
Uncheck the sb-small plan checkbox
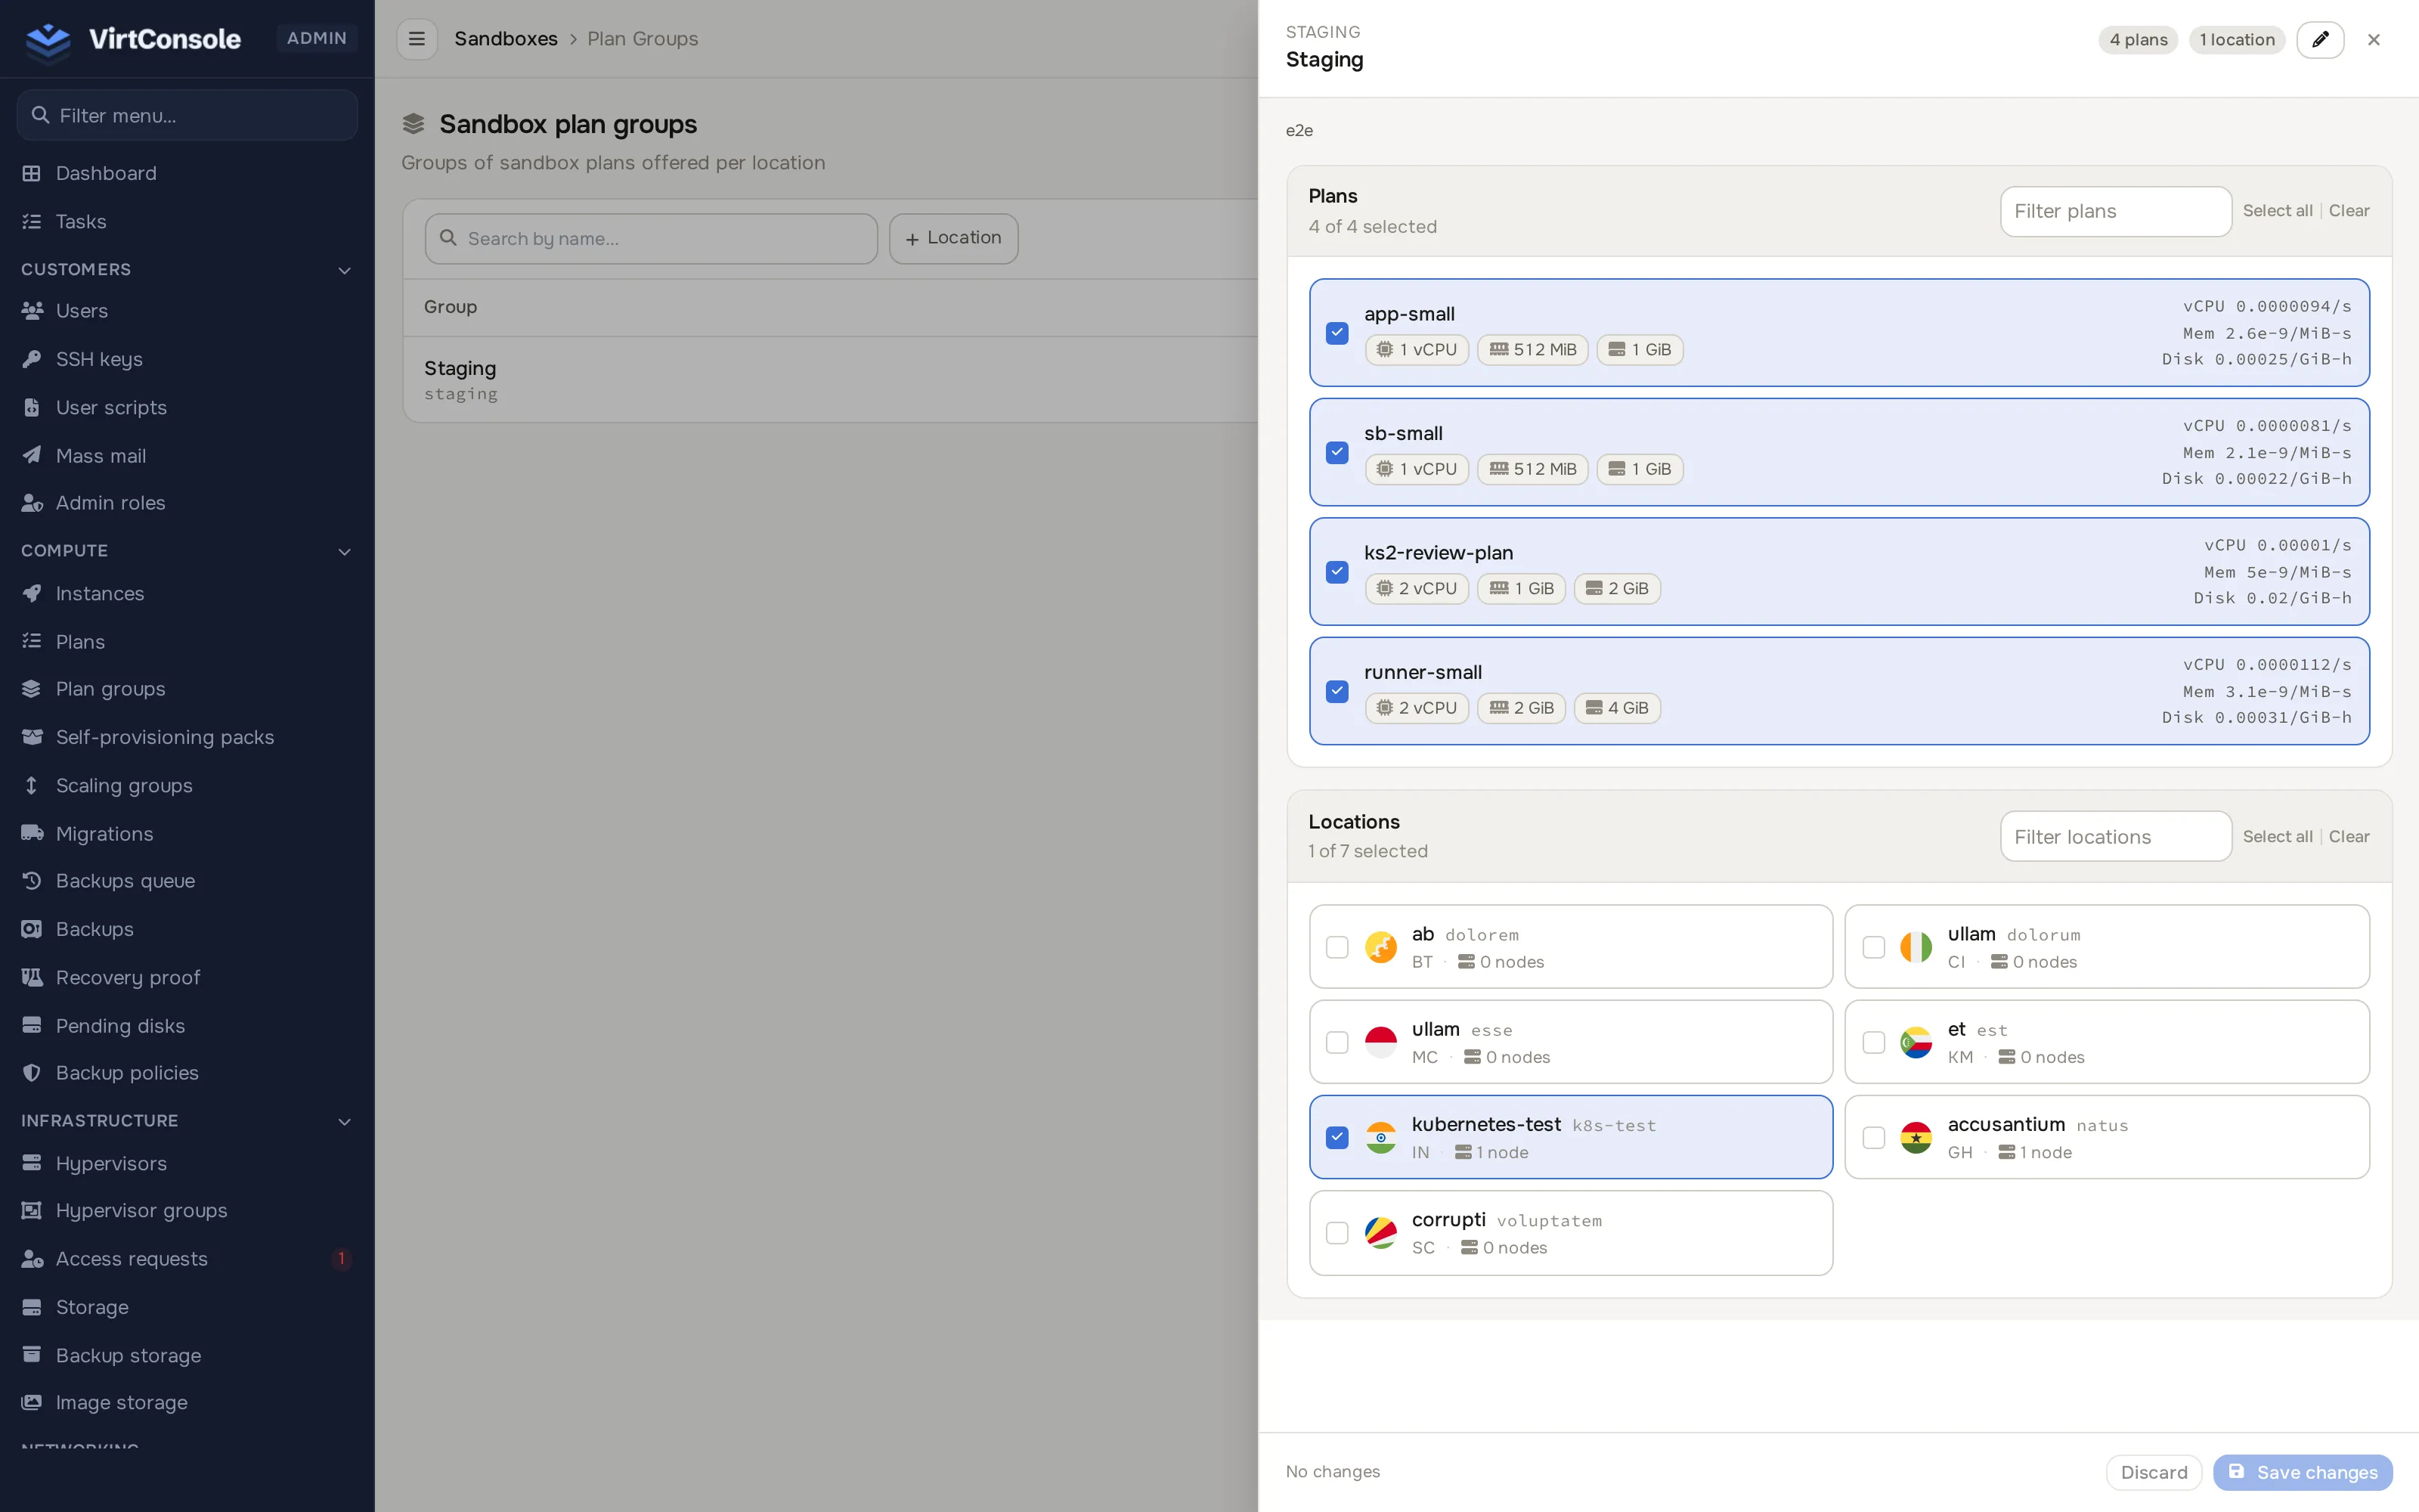click(1336, 453)
